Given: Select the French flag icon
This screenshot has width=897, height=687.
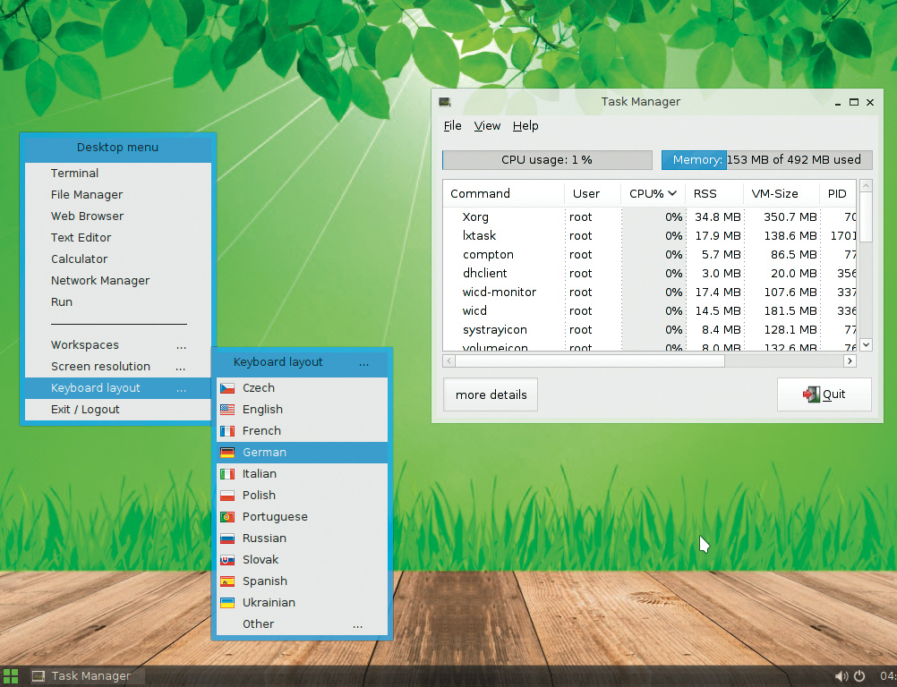Looking at the screenshot, I should [227, 431].
